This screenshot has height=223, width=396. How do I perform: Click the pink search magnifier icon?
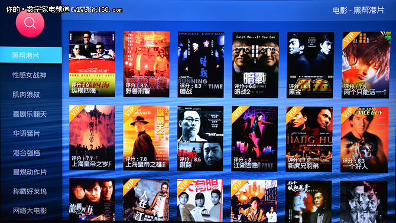30,23
